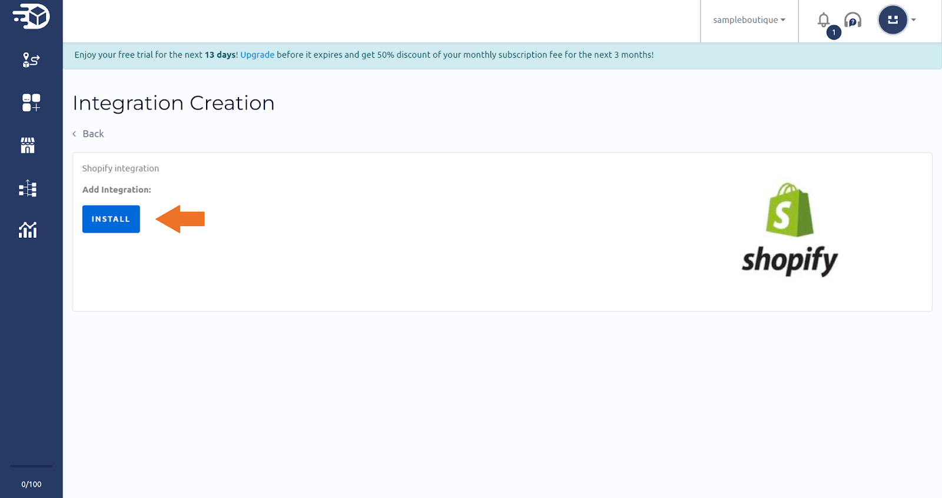Screen dimensions: 942x498
Task: Click the 13 days trial text
Action: click(x=220, y=55)
